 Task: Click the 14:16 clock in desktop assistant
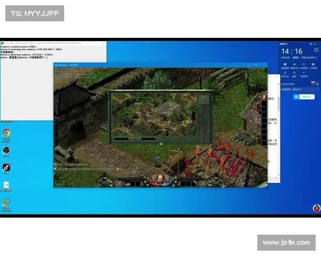click(292, 51)
